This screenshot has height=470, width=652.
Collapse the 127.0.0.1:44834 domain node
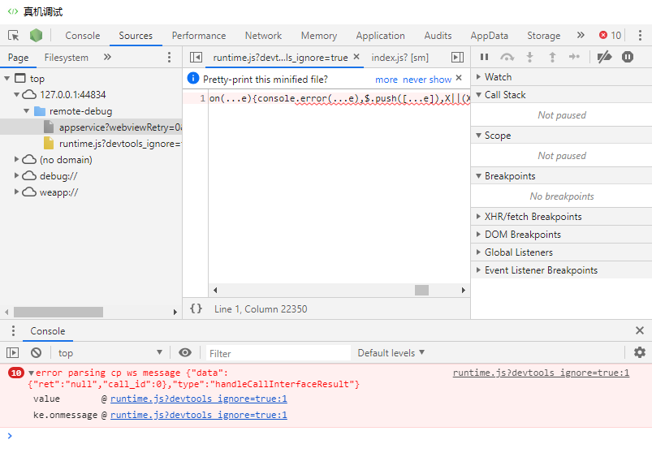[16, 95]
